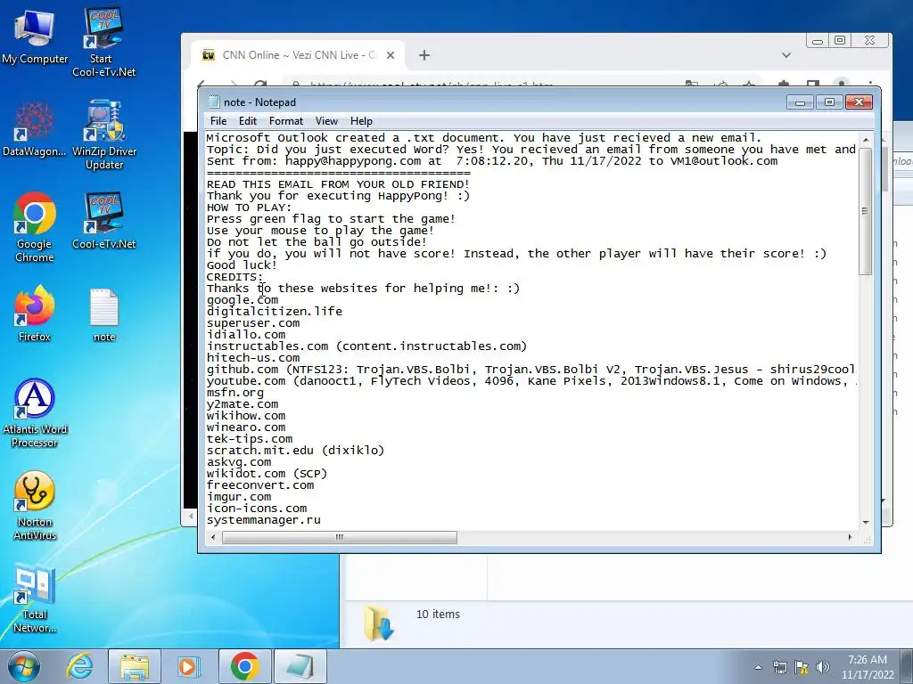Click the 'msfn.org' line in Notepad
The width and height of the screenshot is (913, 684).
(235, 393)
